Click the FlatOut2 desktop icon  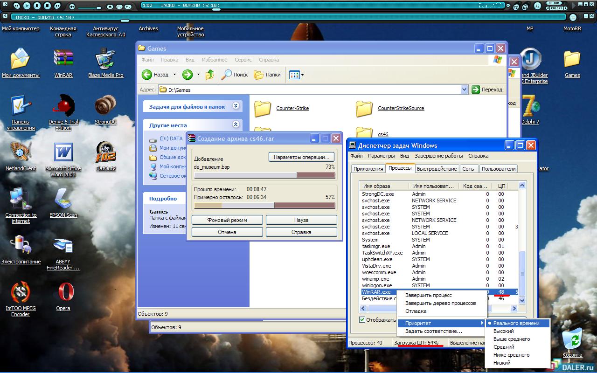[x=105, y=152]
